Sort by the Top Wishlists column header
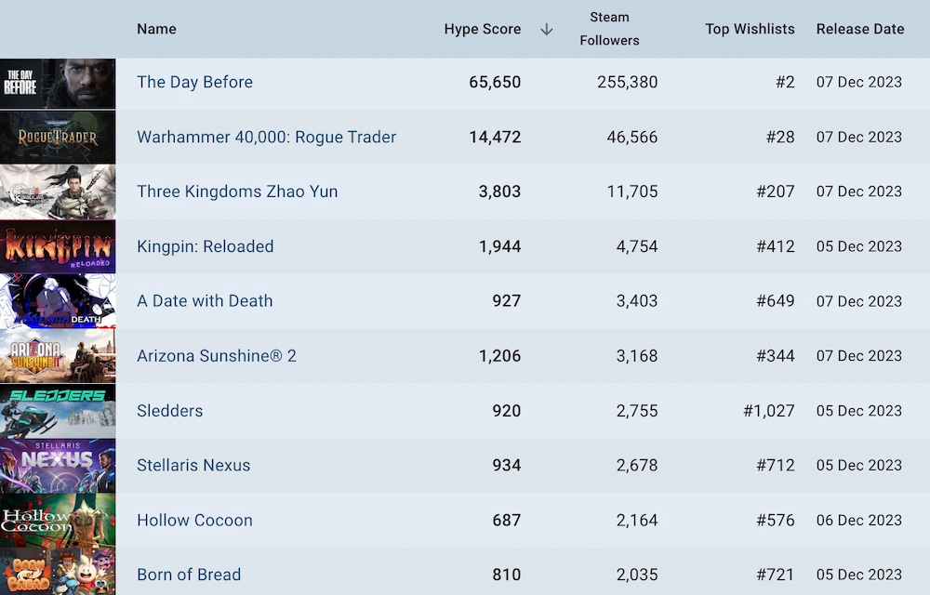Viewport: 930px width, 595px height. (x=750, y=29)
